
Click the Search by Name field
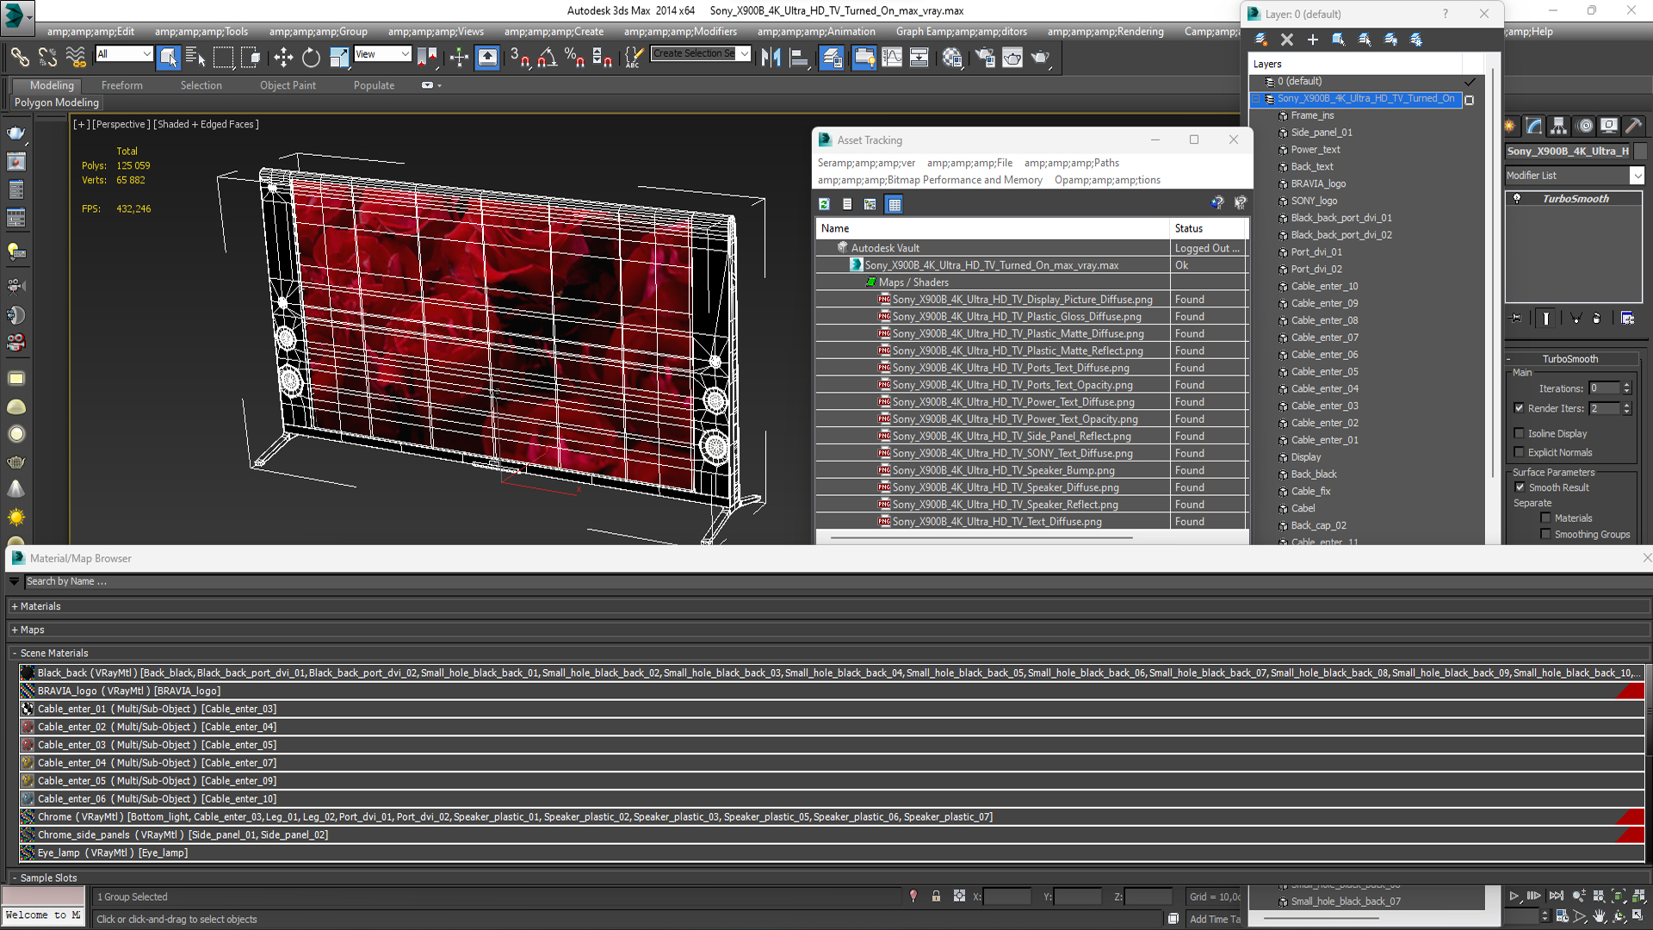pos(835,581)
